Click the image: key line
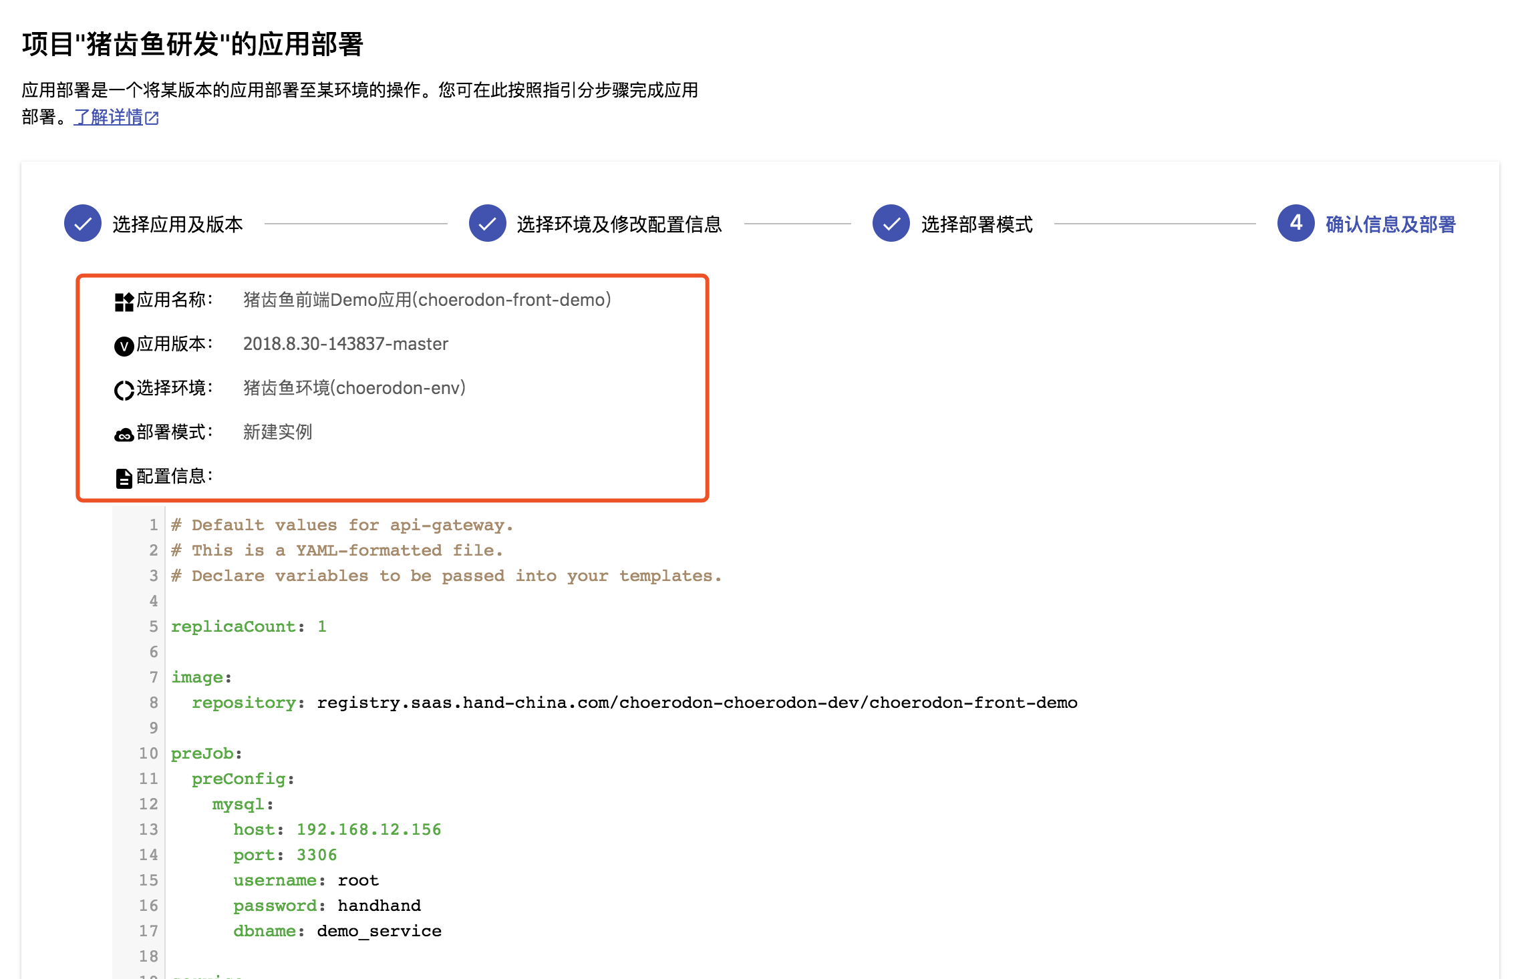The height and width of the screenshot is (979, 1526). 201,677
